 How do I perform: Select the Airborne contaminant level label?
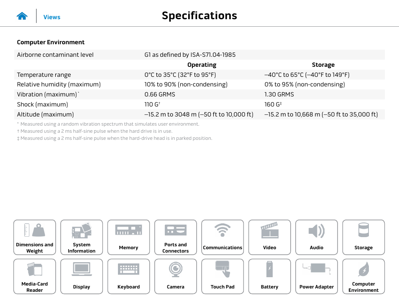tap(55, 55)
